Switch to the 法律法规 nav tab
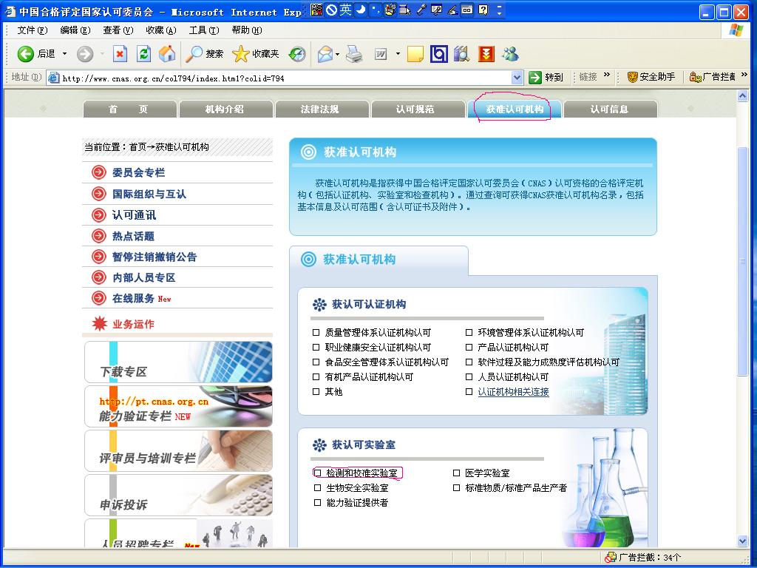757x568 pixels. click(322, 109)
